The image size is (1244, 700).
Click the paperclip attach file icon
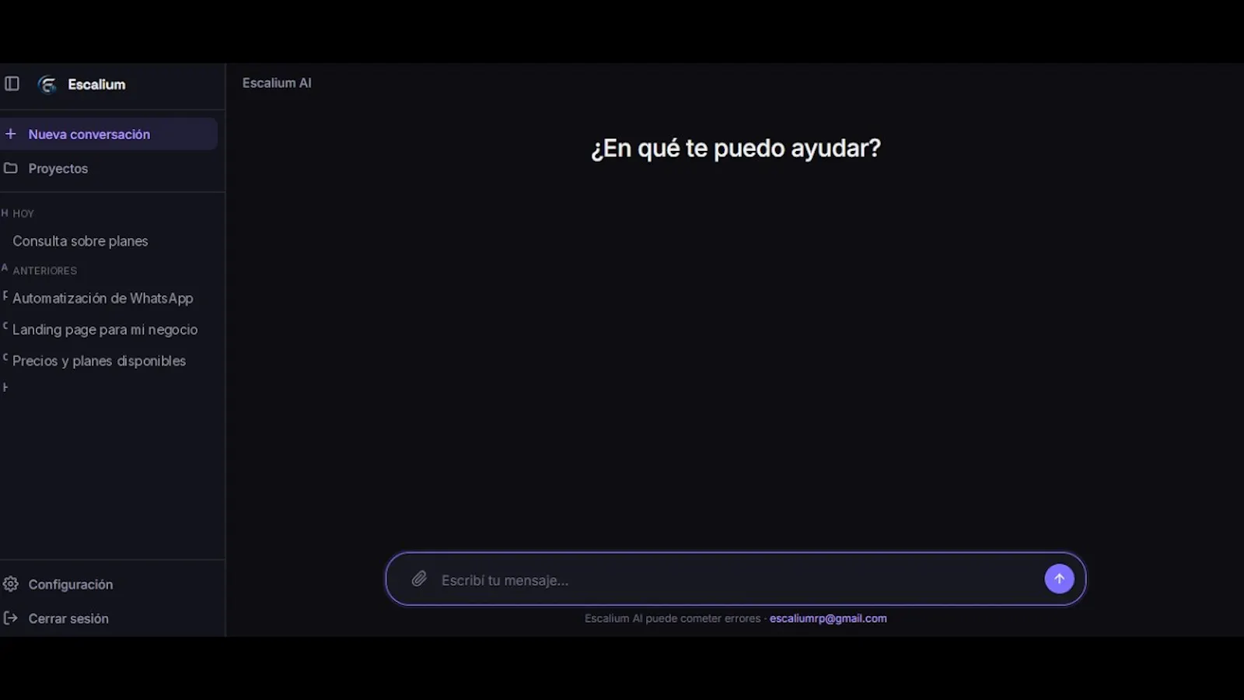(419, 579)
